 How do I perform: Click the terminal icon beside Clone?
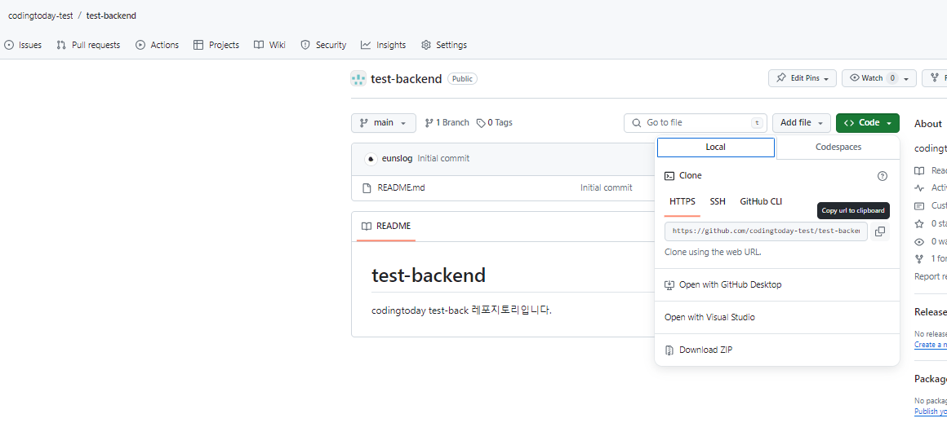pos(669,176)
